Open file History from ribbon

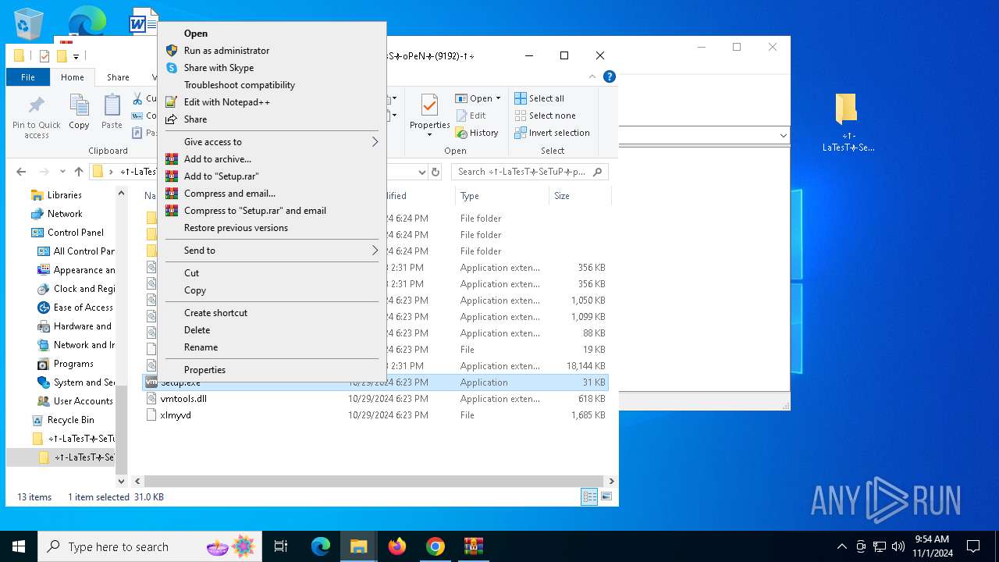tap(477, 133)
